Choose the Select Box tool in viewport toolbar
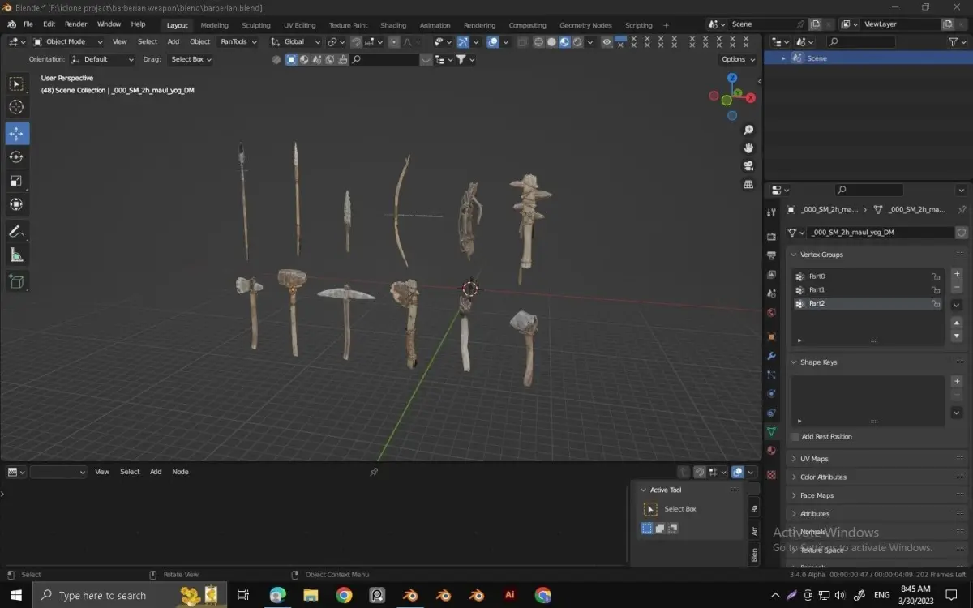 coord(16,83)
